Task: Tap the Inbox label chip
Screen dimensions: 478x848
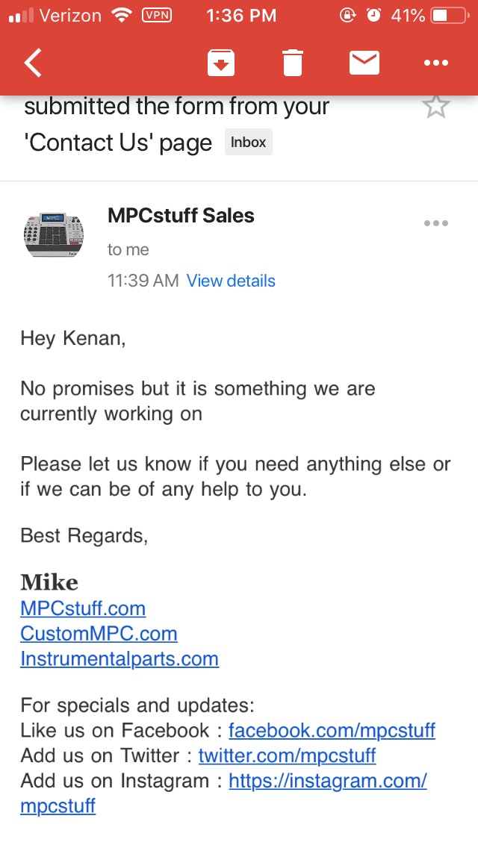Action: pos(249,143)
